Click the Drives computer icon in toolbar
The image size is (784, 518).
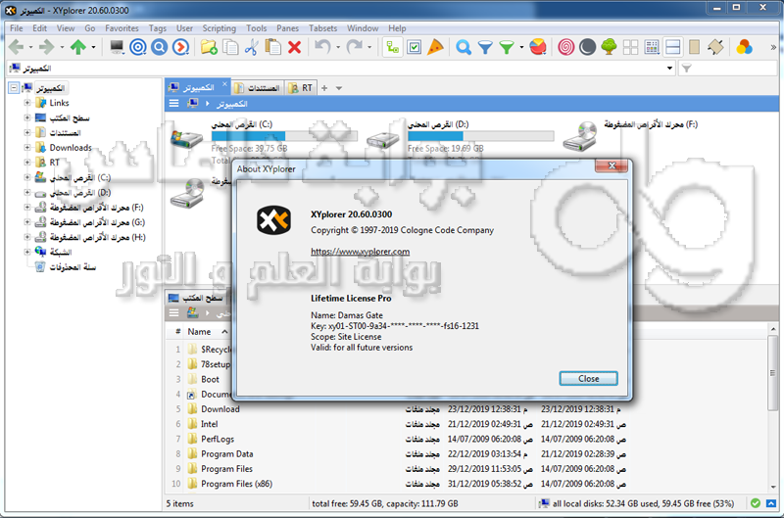(x=117, y=47)
